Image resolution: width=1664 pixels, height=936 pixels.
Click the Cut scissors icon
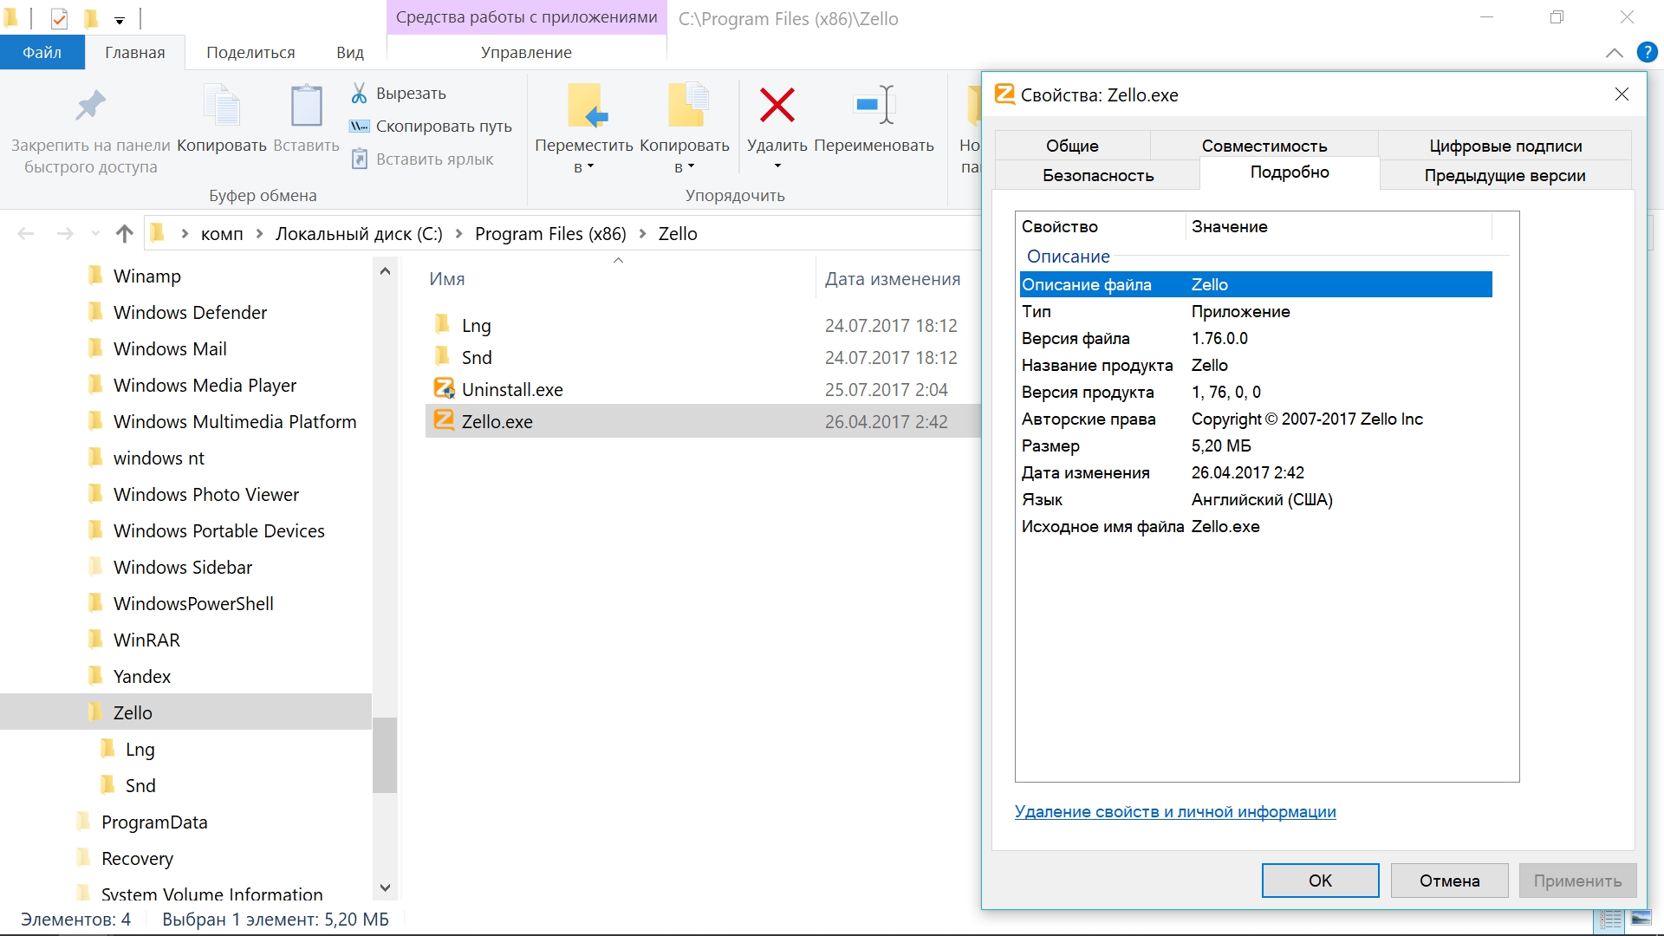(x=359, y=93)
